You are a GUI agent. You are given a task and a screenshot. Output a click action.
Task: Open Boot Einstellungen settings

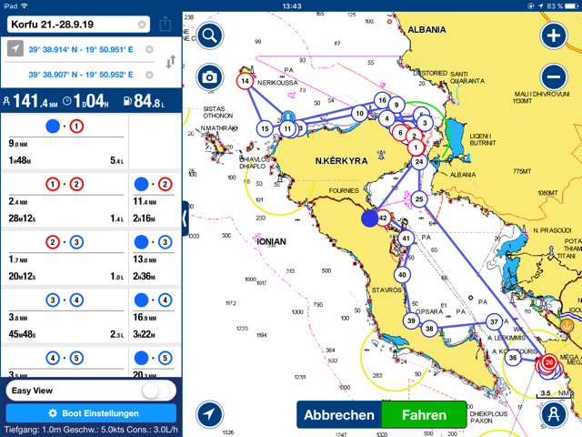tap(91, 413)
